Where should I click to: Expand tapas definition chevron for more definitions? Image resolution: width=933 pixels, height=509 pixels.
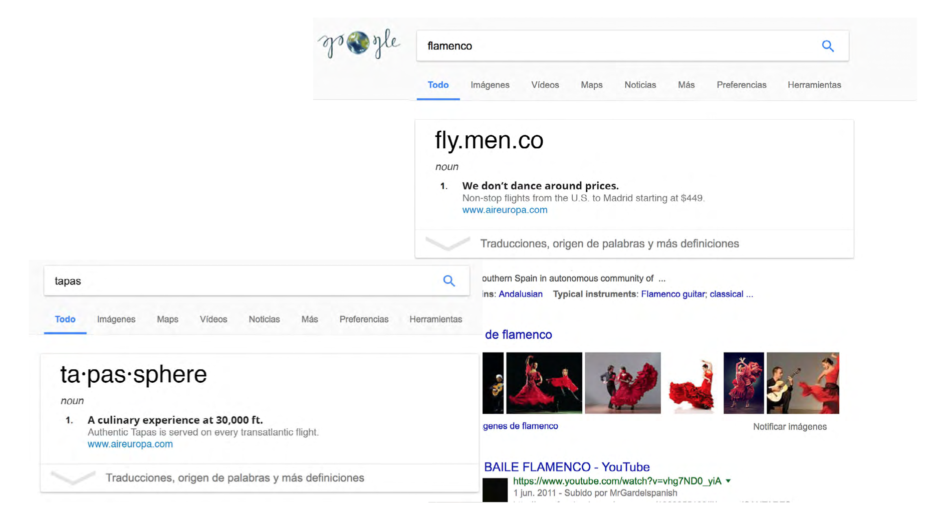click(73, 478)
